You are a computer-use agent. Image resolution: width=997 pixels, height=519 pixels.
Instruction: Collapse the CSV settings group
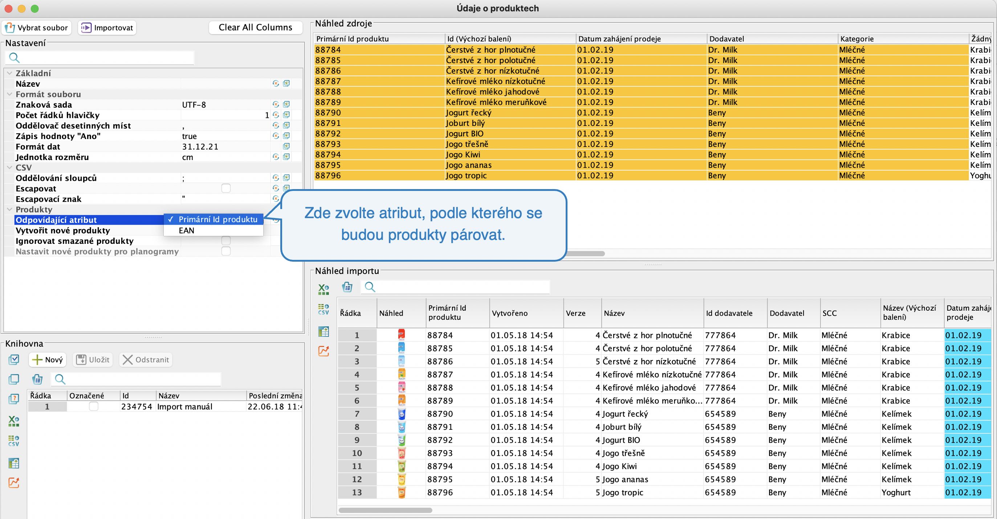pos(10,168)
